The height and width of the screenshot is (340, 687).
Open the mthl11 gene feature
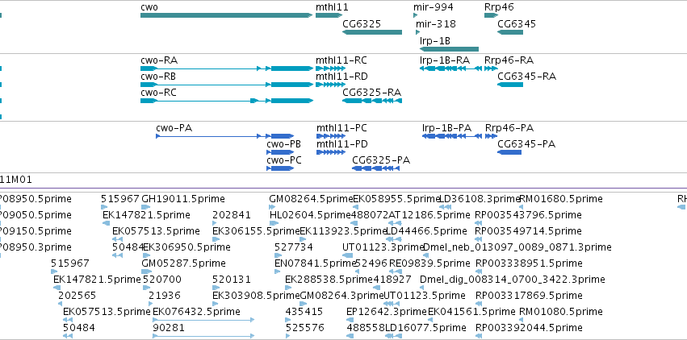coord(329,15)
